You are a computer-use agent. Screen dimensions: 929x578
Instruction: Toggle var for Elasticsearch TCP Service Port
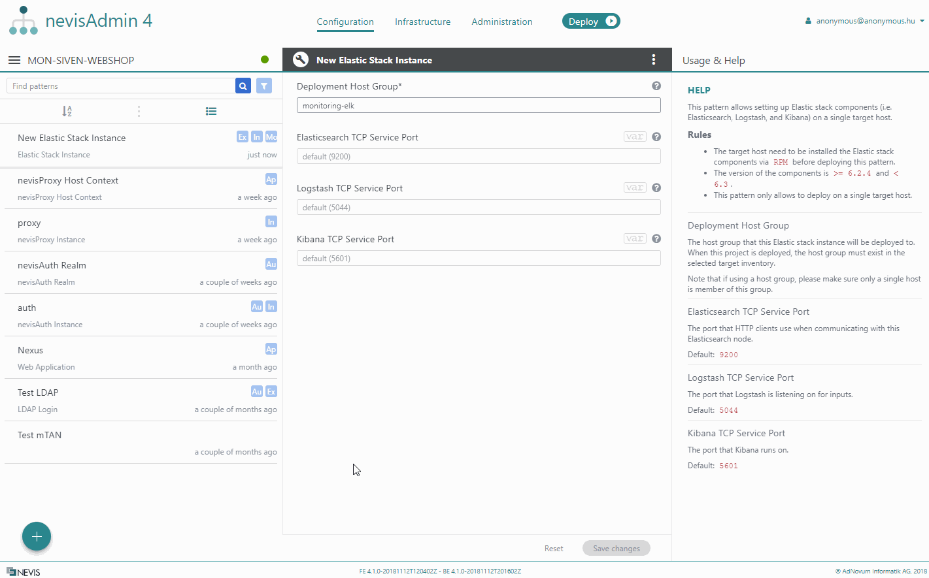(x=635, y=136)
